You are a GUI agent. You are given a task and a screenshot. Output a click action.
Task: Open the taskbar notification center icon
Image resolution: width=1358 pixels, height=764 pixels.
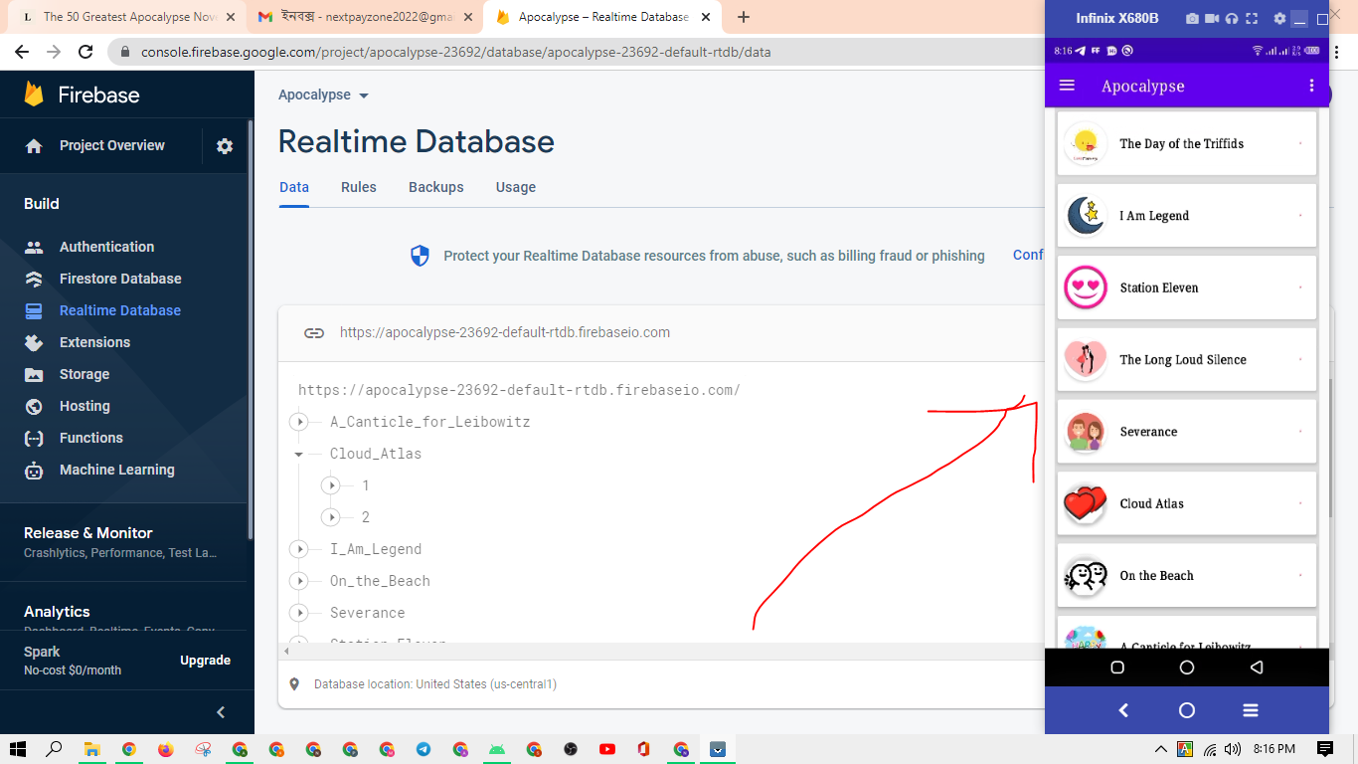(1324, 749)
